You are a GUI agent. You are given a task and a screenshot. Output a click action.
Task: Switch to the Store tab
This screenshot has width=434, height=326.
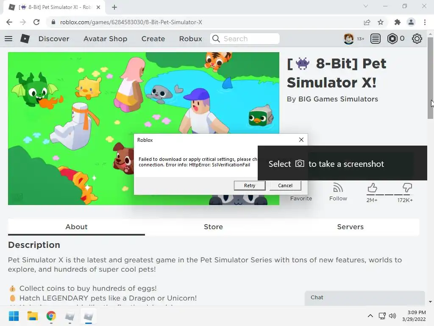click(213, 227)
